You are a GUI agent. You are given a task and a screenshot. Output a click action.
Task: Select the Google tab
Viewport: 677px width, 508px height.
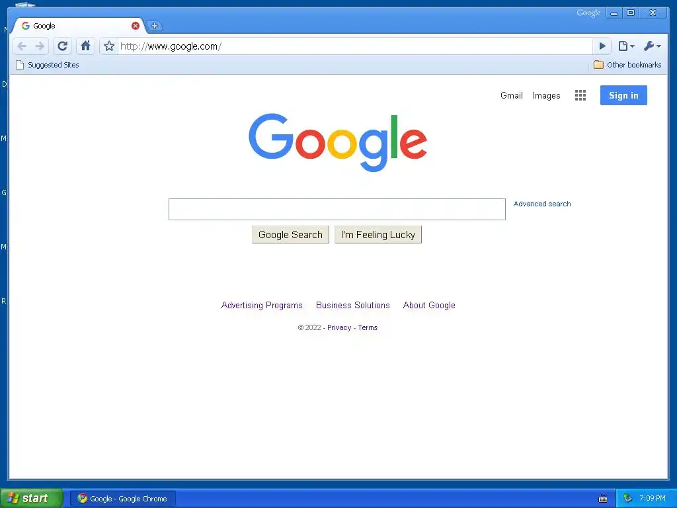tap(78, 26)
